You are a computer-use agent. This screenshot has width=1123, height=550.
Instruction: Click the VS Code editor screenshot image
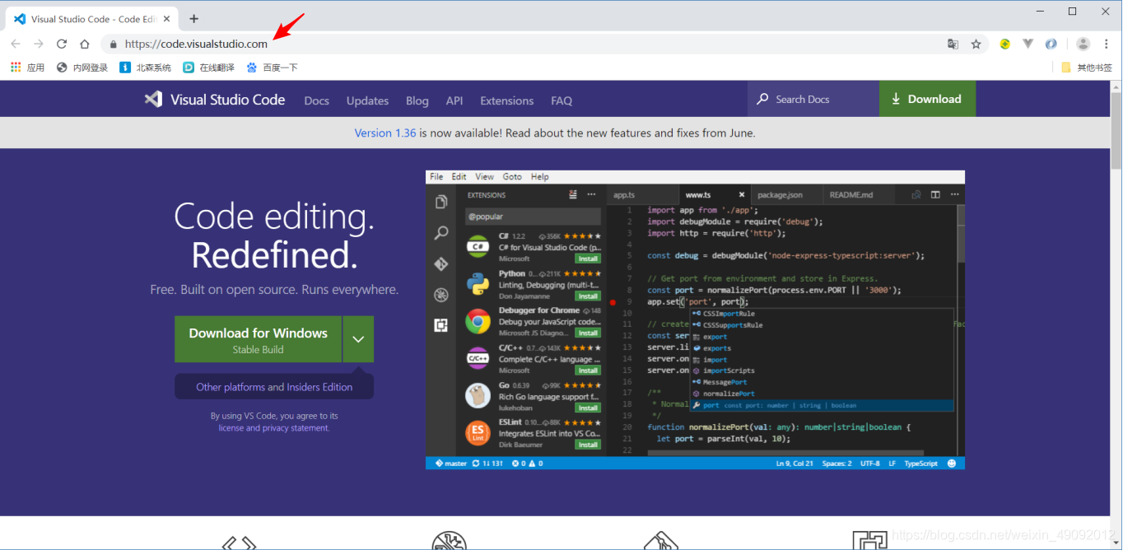(695, 319)
